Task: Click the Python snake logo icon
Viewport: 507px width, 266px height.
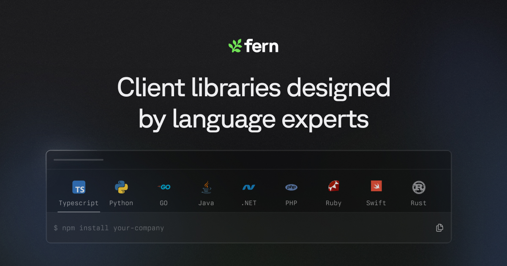Action: tap(121, 187)
